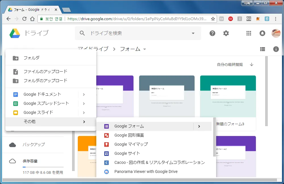Click the file upload icon
The image size is (284, 184).
tap(16, 72)
